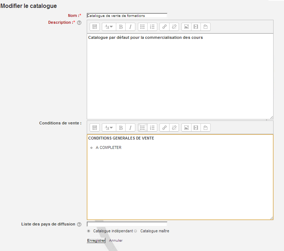Apply bullet list in the Description editor
Viewport: 284px width, 251px height.
pos(143,27)
